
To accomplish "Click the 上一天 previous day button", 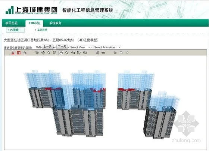I will click(x=48, y=47).
